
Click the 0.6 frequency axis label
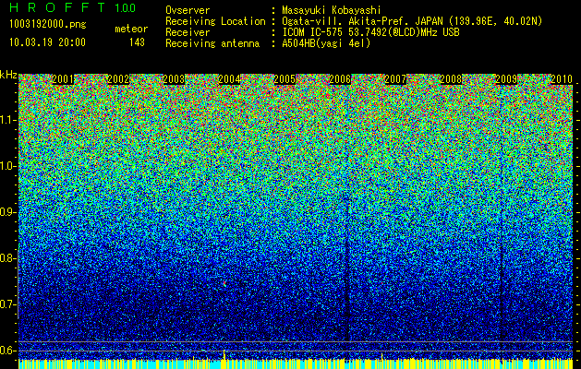(7, 351)
